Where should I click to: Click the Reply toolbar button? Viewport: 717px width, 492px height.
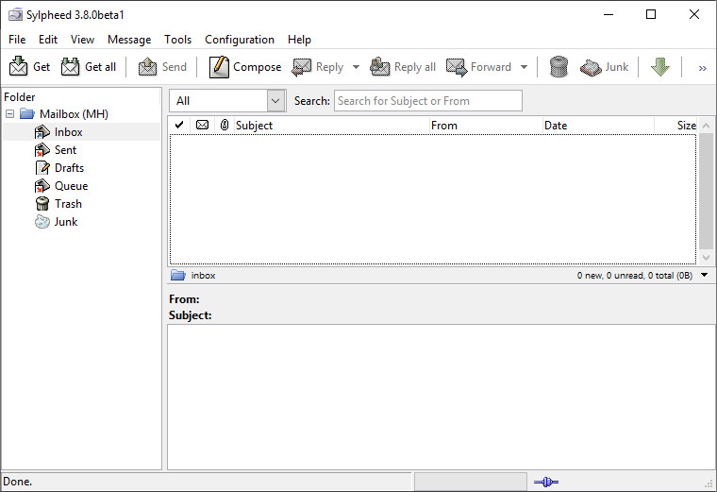click(x=318, y=67)
